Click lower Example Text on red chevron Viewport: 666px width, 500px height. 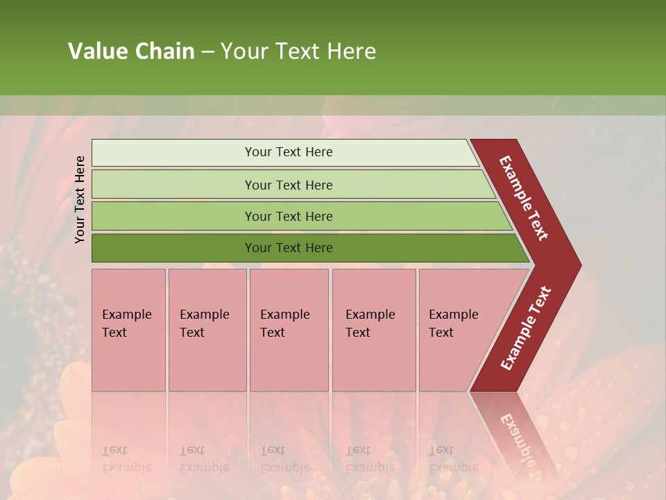[525, 328]
